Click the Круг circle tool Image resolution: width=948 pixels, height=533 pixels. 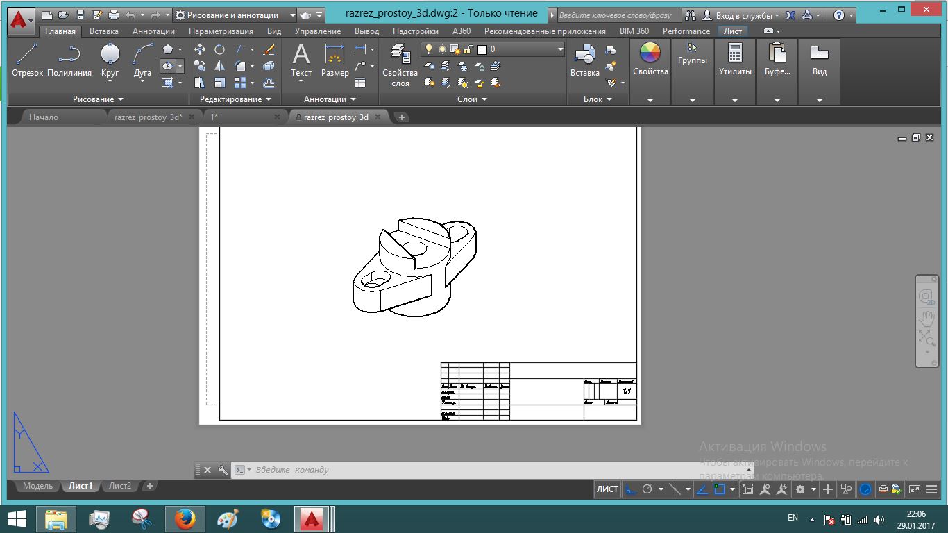(x=110, y=60)
